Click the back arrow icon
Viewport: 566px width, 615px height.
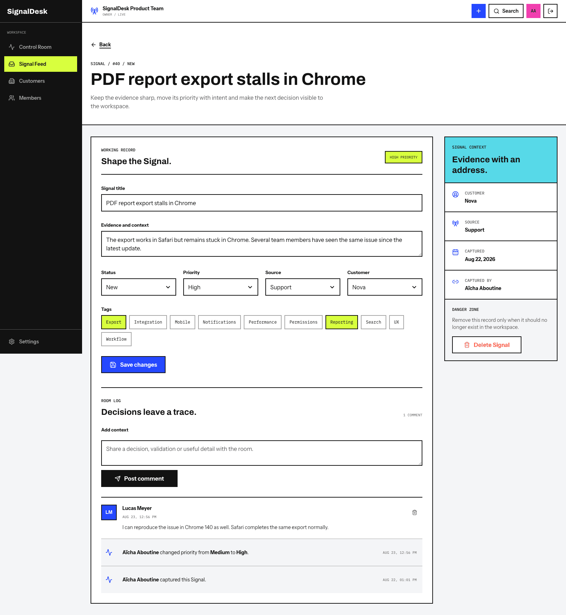point(93,45)
